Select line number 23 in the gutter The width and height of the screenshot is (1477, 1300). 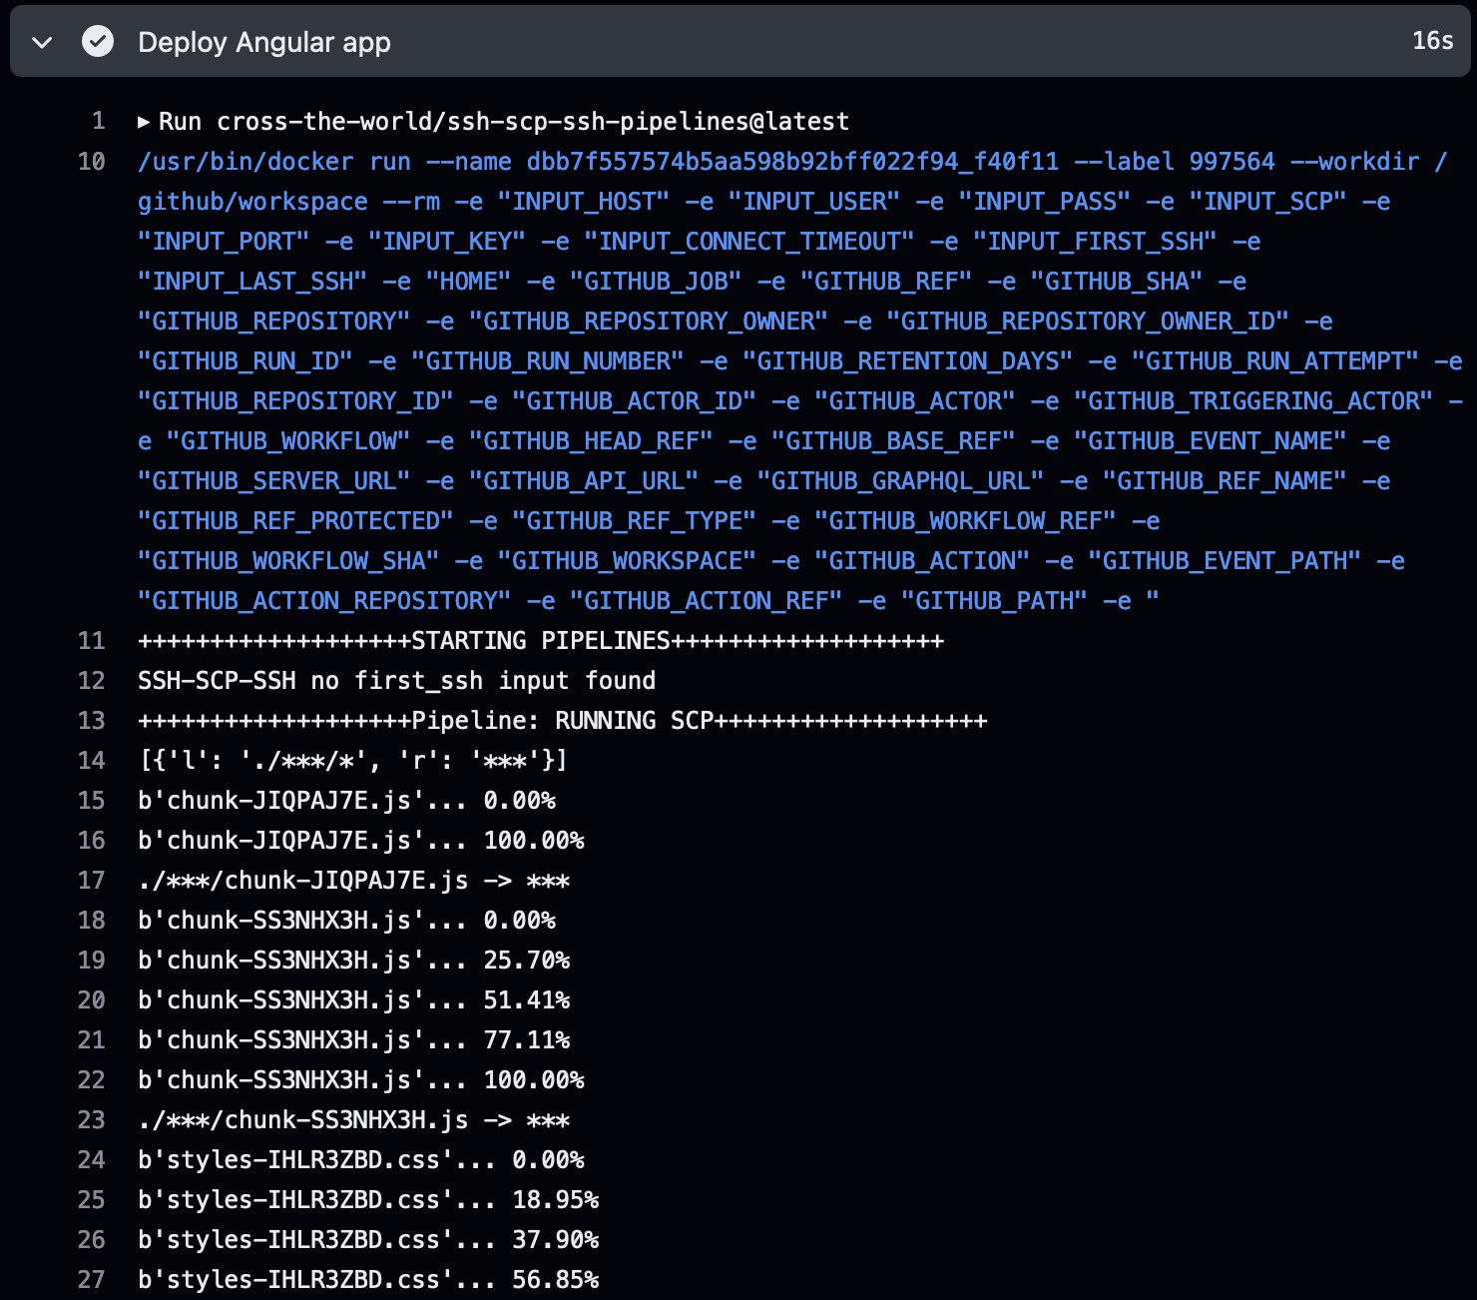[x=91, y=1119]
